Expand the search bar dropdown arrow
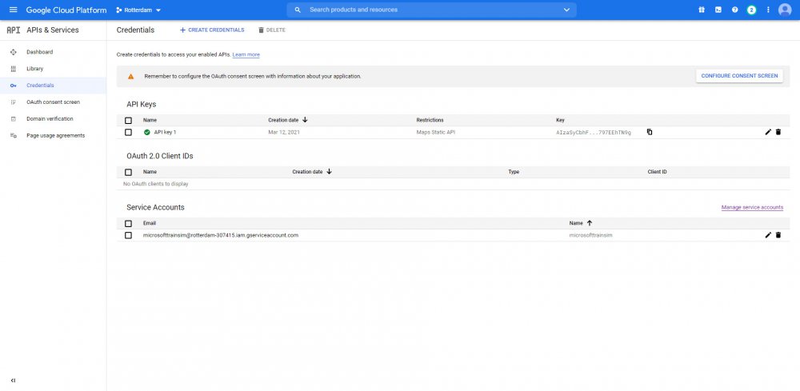Viewport: 800px width, 391px height. coord(566,10)
